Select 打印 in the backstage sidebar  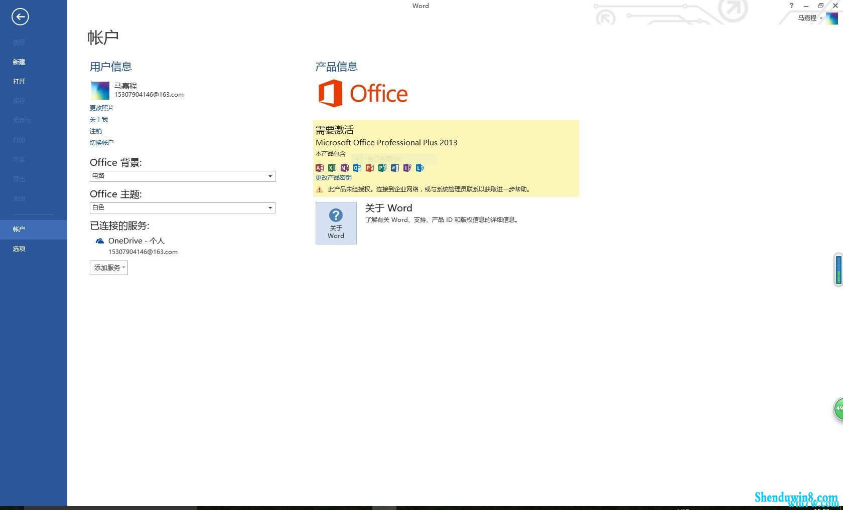pos(34,140)
